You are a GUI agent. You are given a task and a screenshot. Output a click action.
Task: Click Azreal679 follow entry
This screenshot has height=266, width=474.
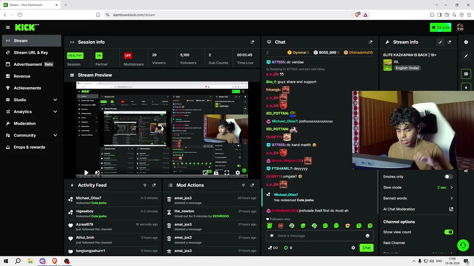(113, 226)
